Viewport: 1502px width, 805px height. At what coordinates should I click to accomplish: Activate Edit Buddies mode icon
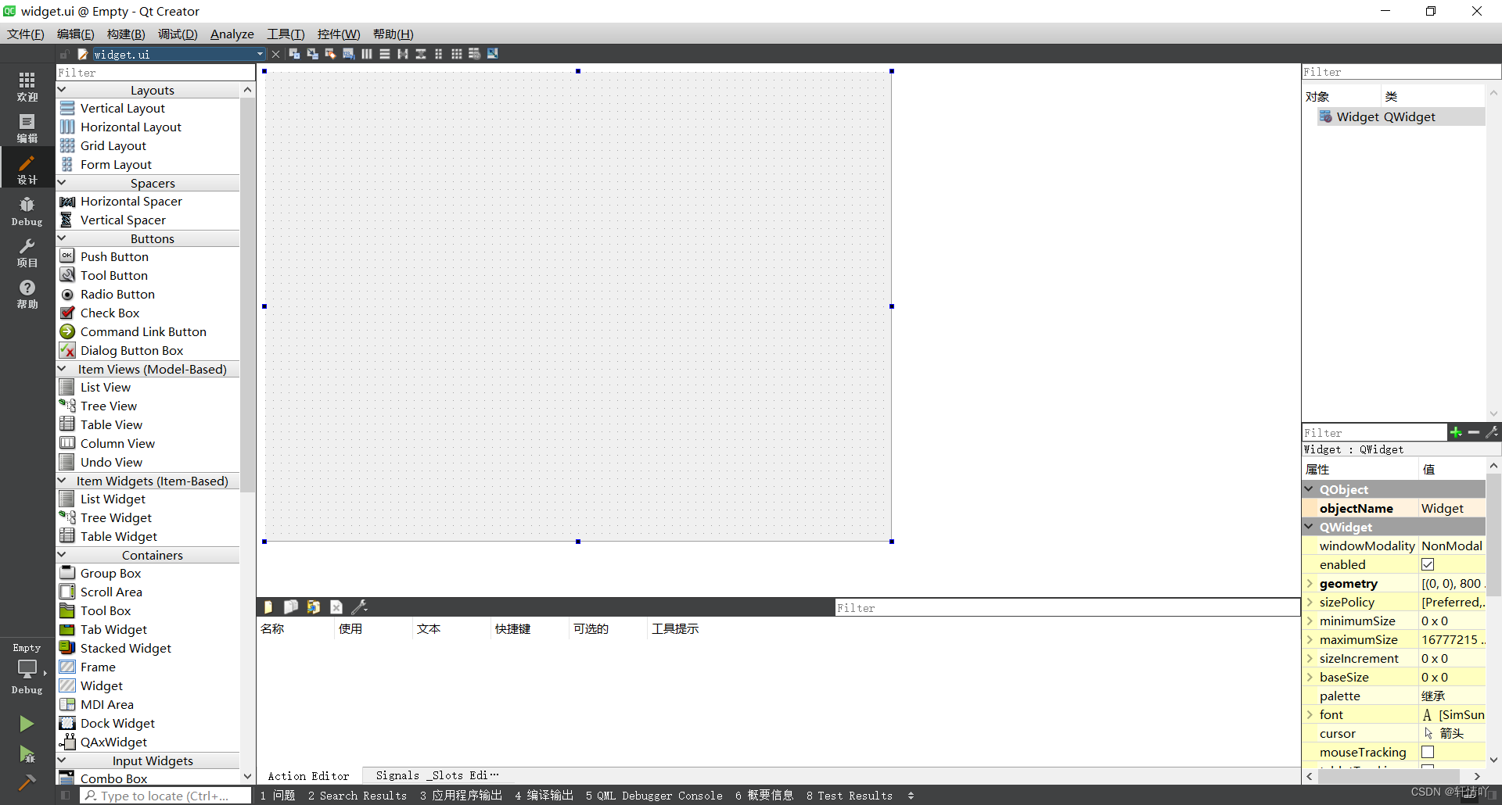[x=330, y=54]
